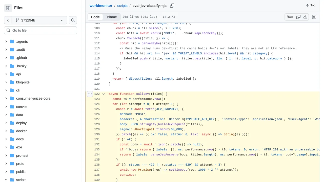Select the consumer-prices-core tree row
The height and width of the screenshot is (182, 324).
(40, 98)
